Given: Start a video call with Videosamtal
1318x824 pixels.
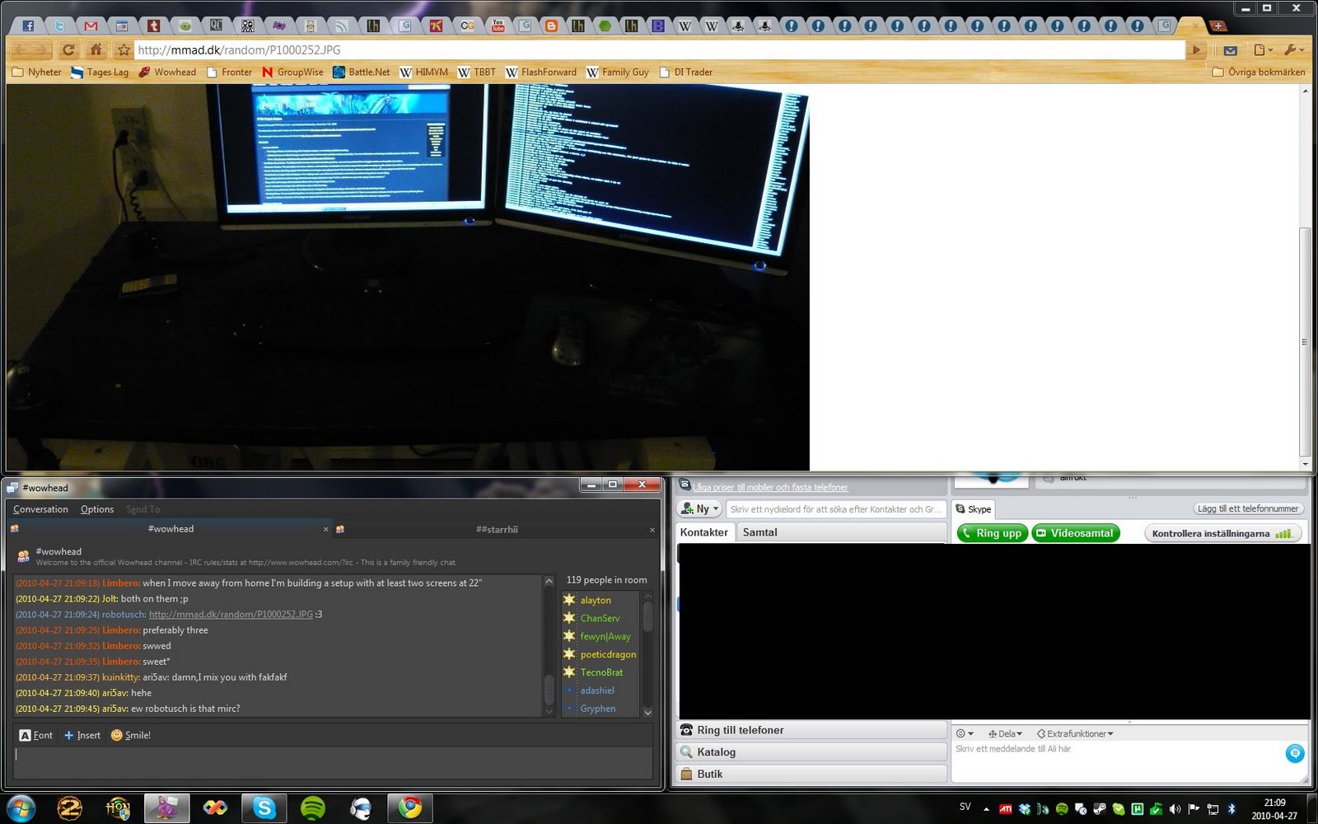Looking at the screenshot, I should pos(1075,533).
